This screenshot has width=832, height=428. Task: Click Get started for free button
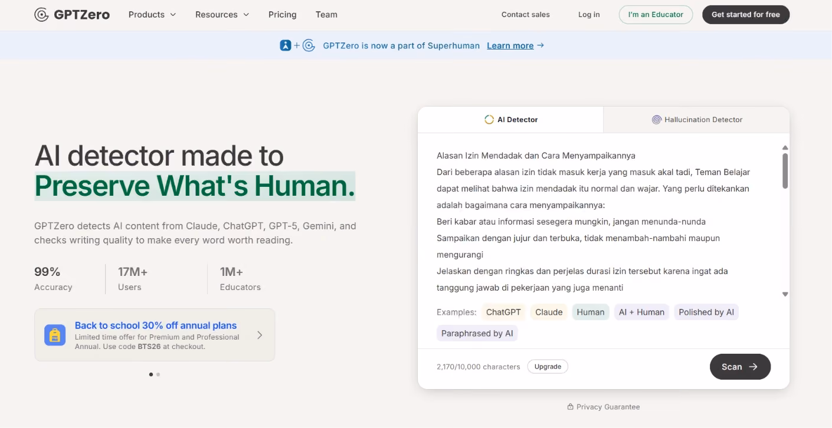click(x=746, y=15)
